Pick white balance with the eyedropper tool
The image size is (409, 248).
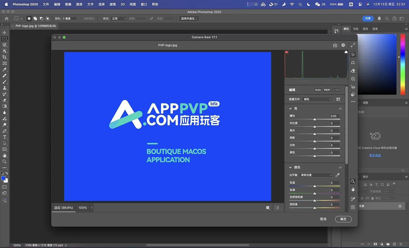(338, 175)
